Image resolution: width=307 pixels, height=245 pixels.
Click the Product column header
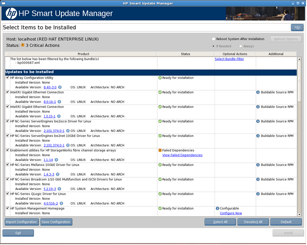tap(83, 54)
